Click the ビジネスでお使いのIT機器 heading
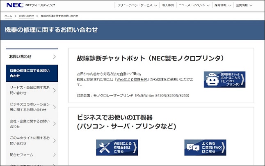The height and width of the screenshot is (166, 265). point(126,122)
